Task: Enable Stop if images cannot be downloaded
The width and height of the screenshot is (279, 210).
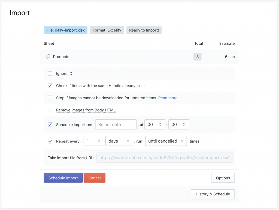Action: [x=50, y=98]
